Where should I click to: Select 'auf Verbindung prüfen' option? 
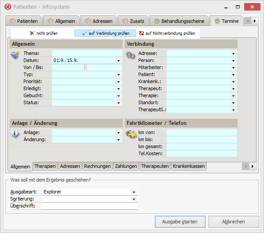(x=105, y=33)
